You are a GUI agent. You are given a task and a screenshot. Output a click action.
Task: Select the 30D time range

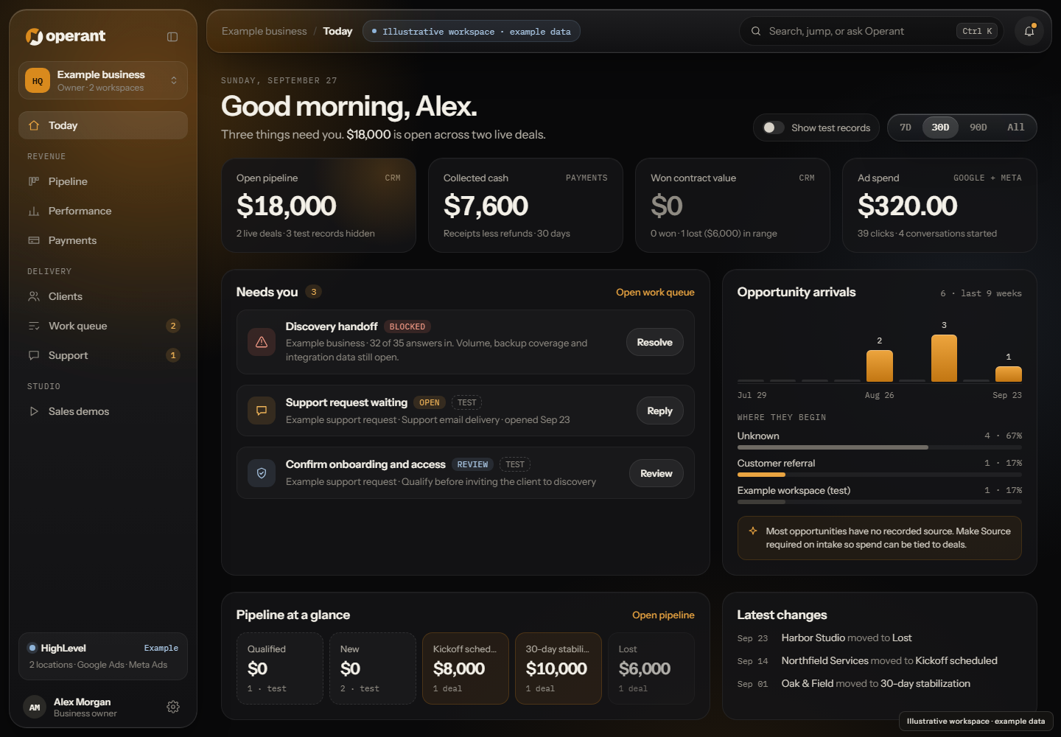pyautogui.click(x=940, y=128)
